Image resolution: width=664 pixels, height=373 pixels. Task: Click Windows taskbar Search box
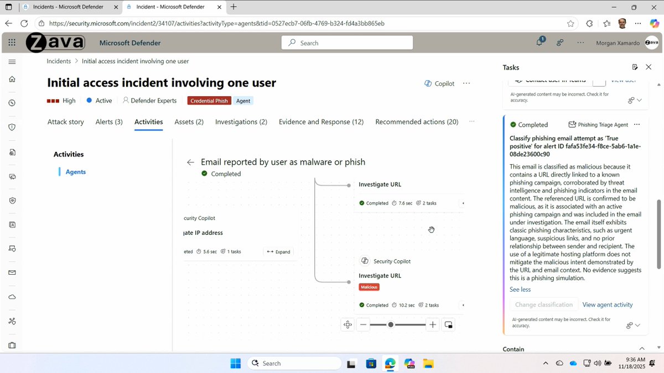tap(294, 363)
